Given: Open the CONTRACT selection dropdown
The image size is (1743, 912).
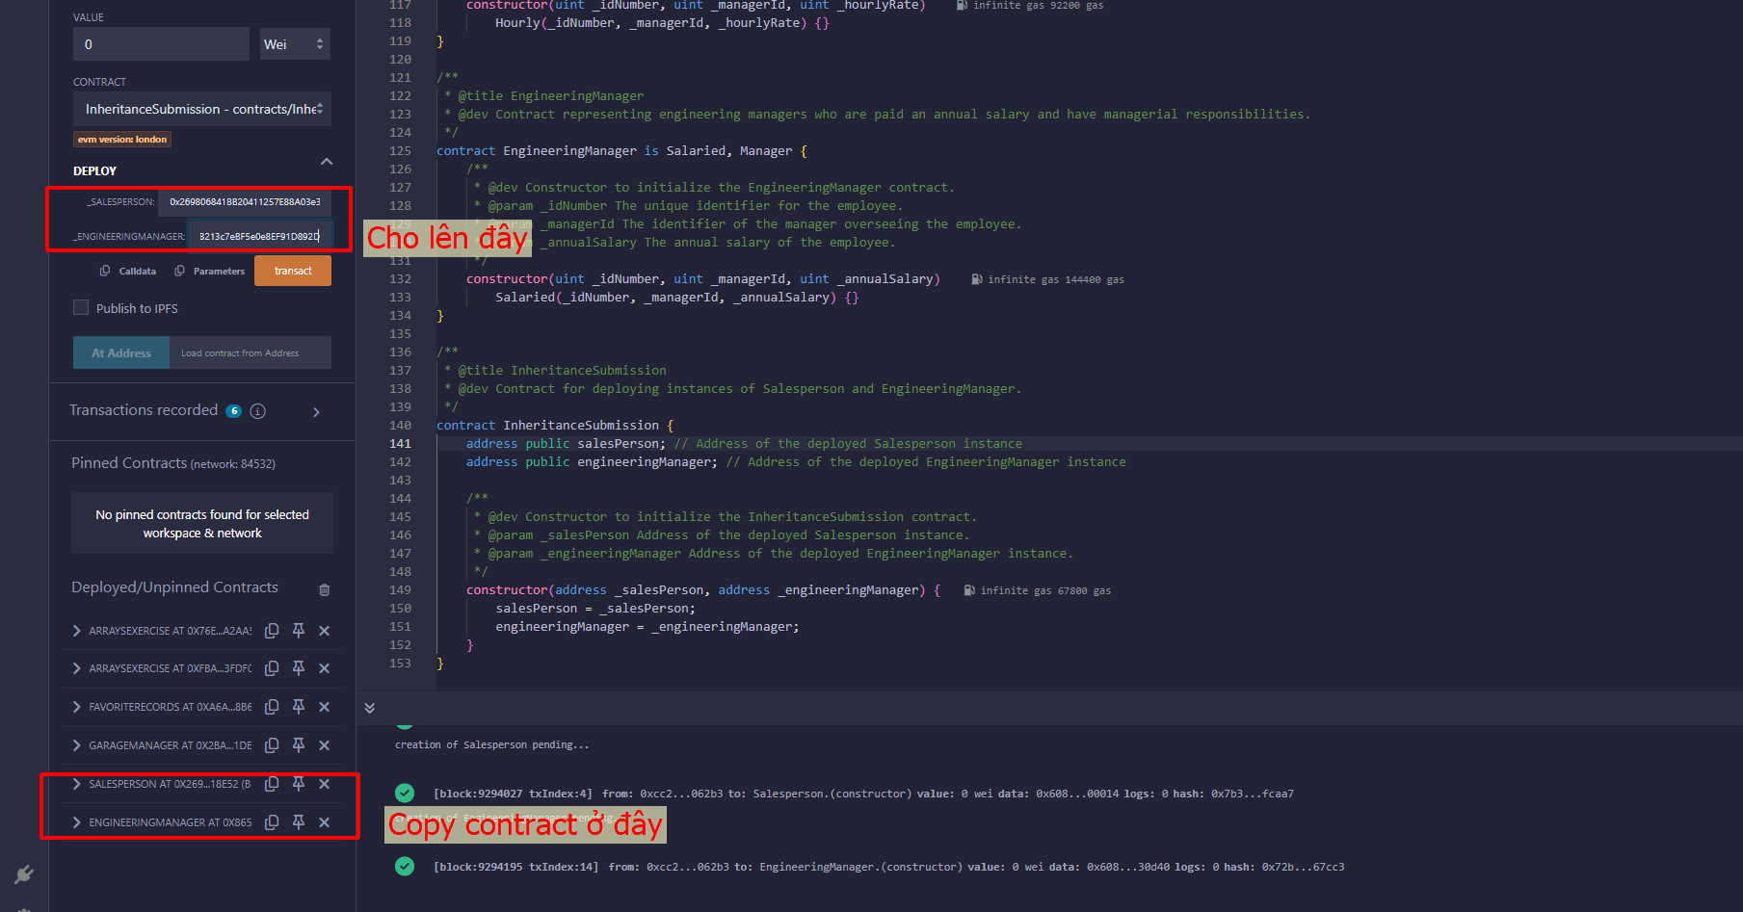Looking at the screenshot, I should (x=202, y=109).
